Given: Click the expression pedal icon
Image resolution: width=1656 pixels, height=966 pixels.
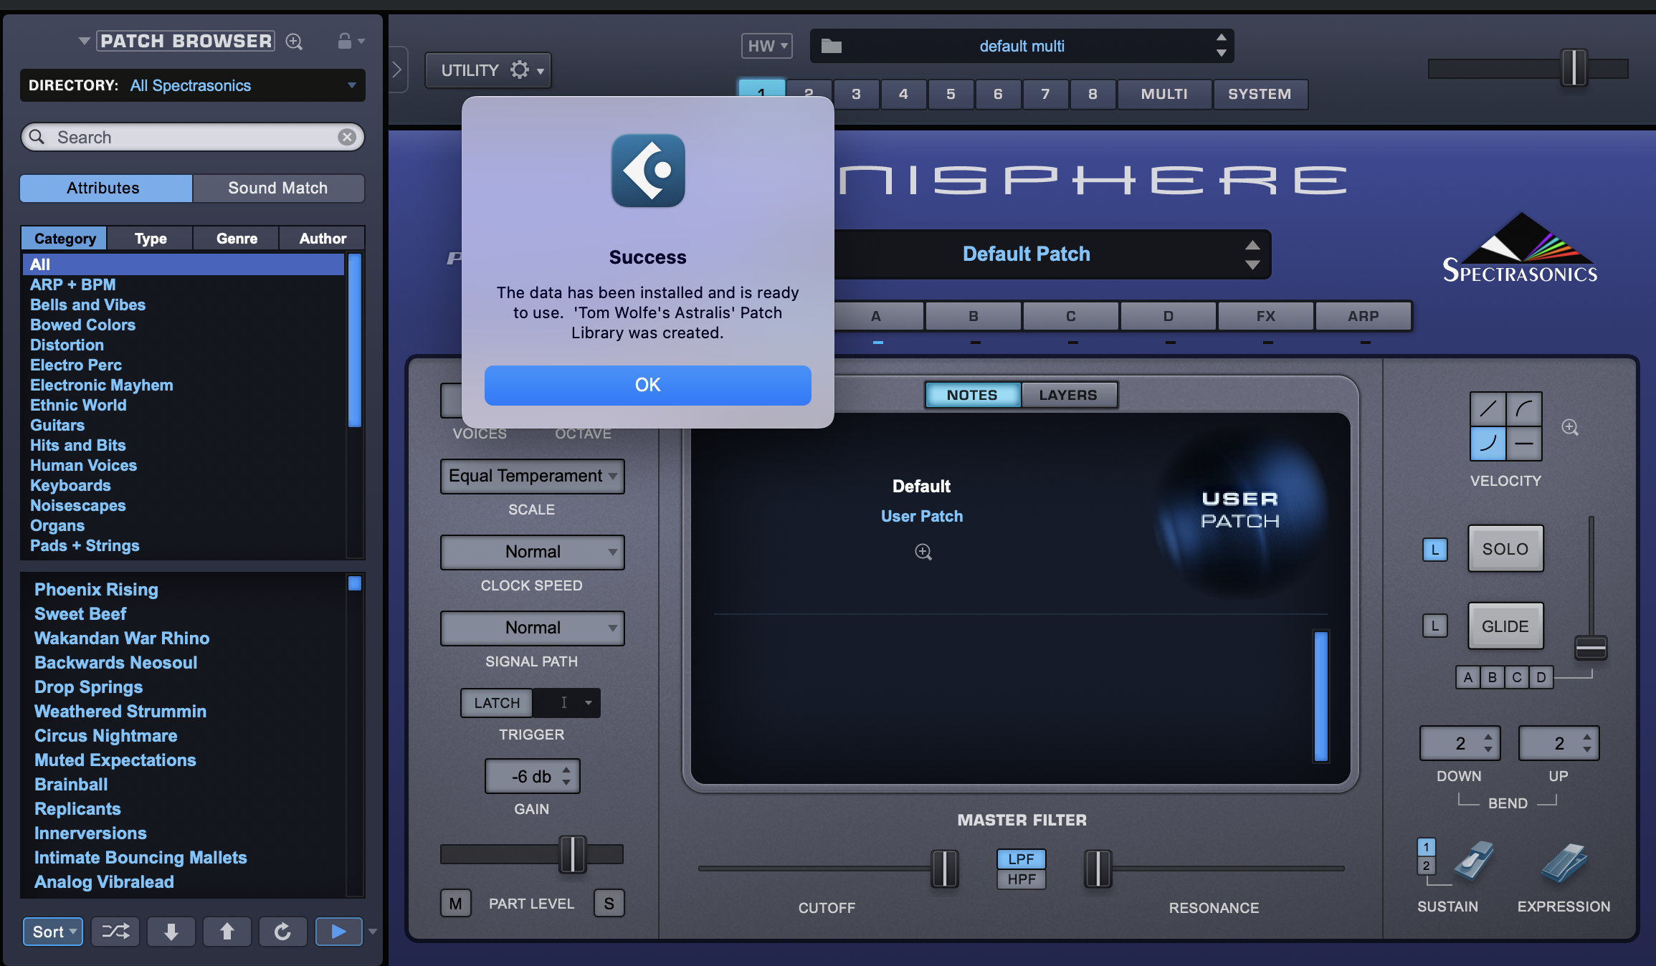Looking at the screenshot, I should click(x=1564, y=863).
